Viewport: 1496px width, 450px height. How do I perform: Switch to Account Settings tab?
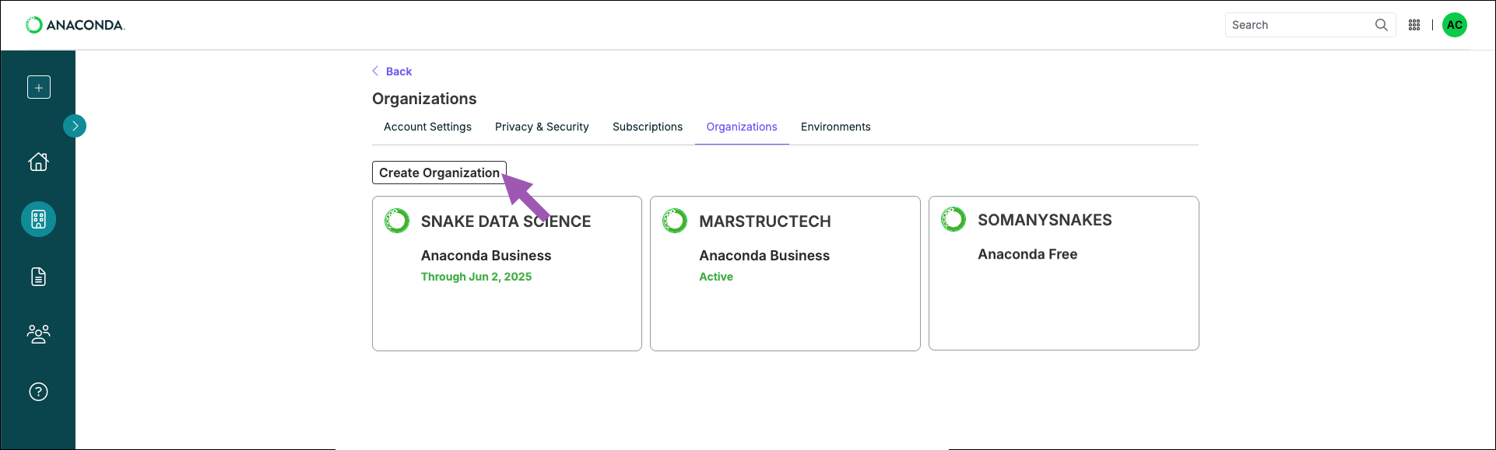[427, 127]
